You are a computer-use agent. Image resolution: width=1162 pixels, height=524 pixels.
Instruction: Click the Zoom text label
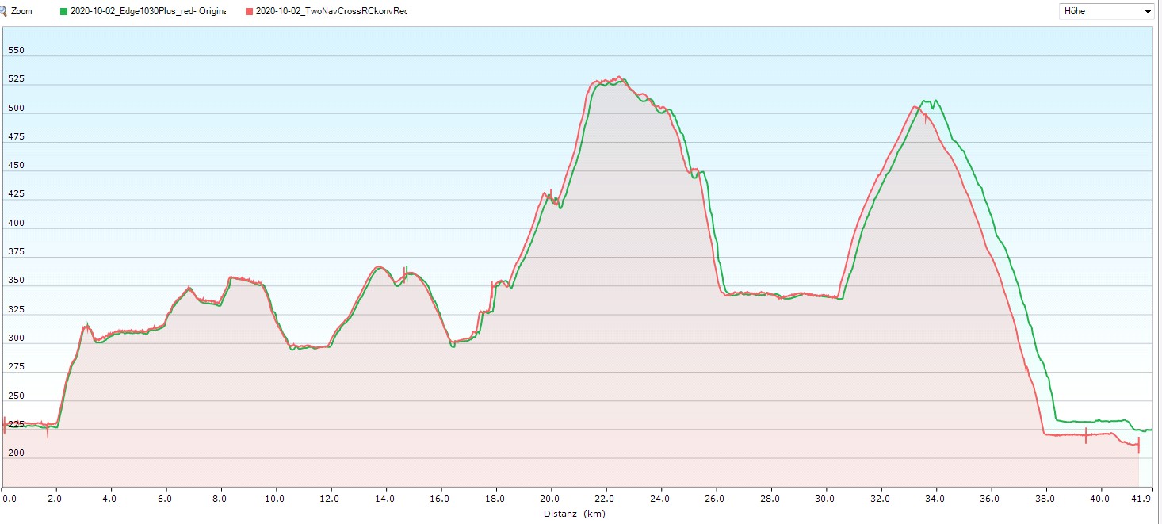(x=21, y=11)
